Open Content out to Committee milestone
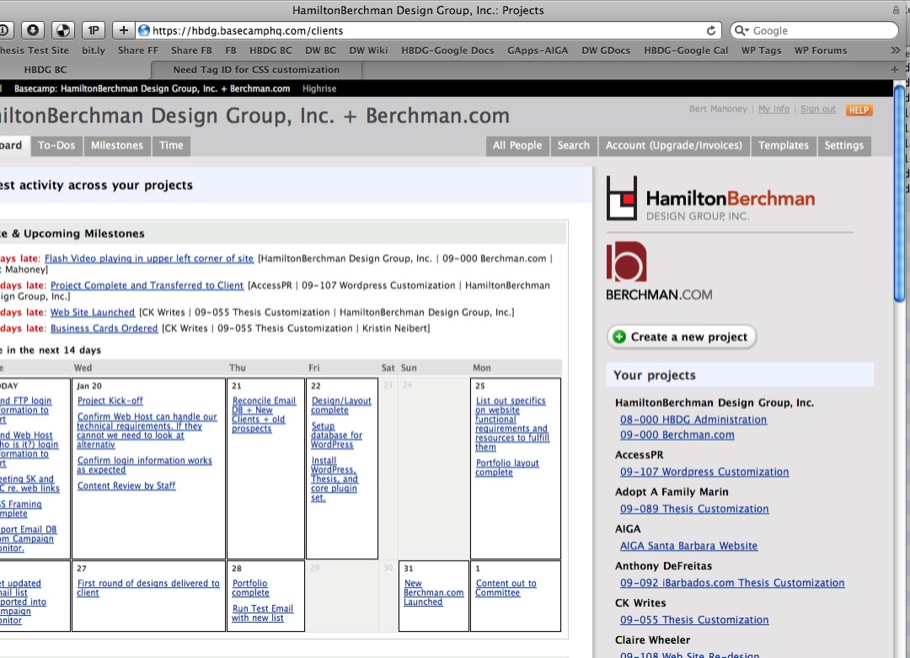 pyautogui.click(x=506, y=588)
